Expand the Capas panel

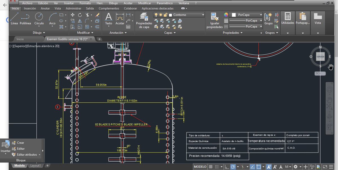(x=170, y=33)
